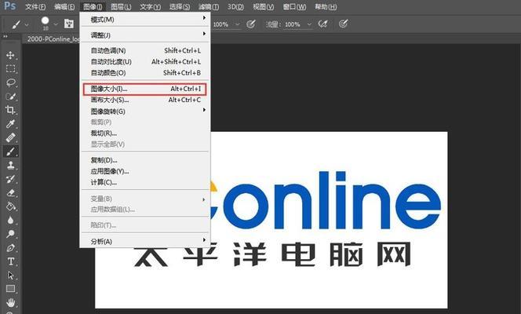Choose 计算(C)... menu entry

(145, 182)
